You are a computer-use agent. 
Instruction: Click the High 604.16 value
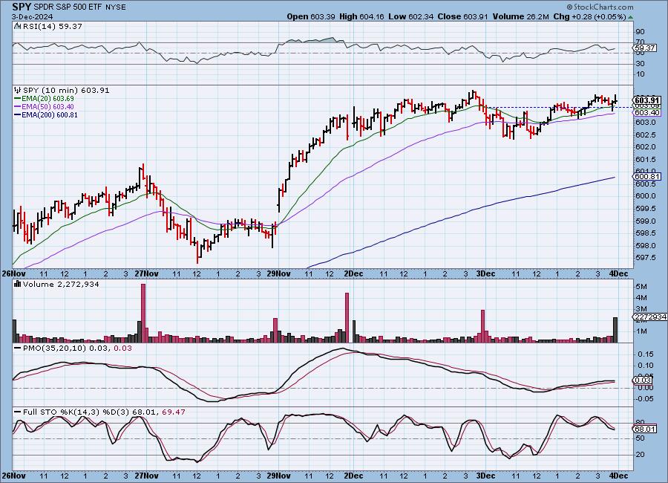coord(361,16)
